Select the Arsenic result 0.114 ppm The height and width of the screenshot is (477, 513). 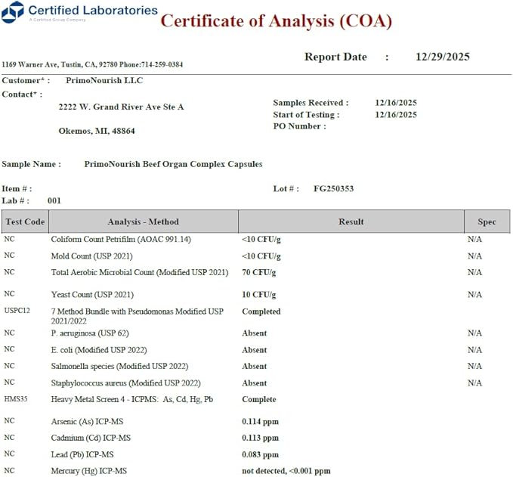(260, 422)
